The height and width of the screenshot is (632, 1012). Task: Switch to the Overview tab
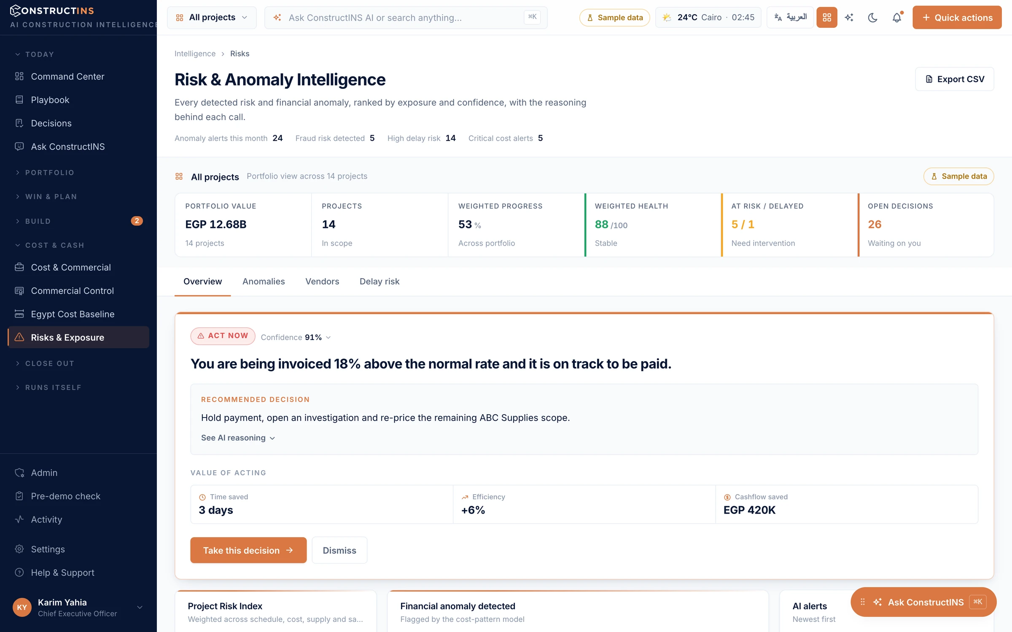click(202, 281)
